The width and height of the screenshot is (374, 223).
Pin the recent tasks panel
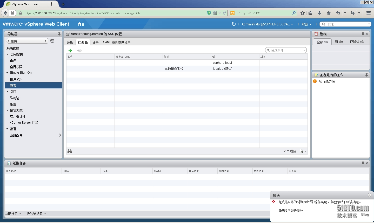click(363, 163)
